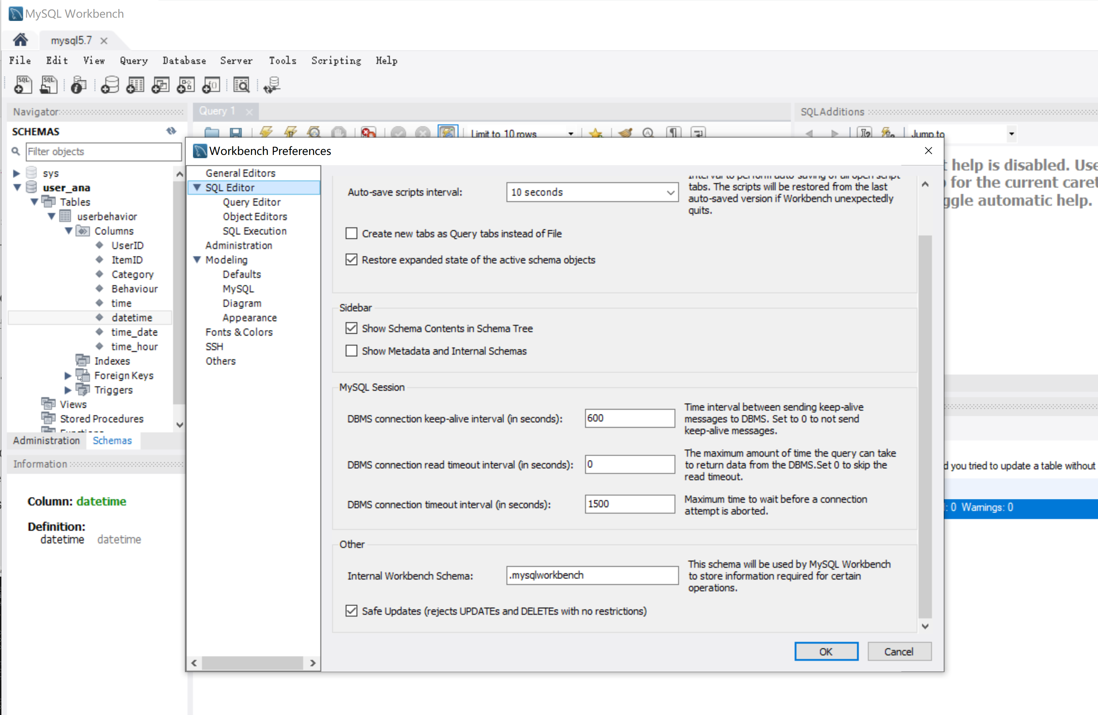The height and width of the screenshot is (715, 1098).
Task: Click Cancel to discard changes
Action: (899, 651)
